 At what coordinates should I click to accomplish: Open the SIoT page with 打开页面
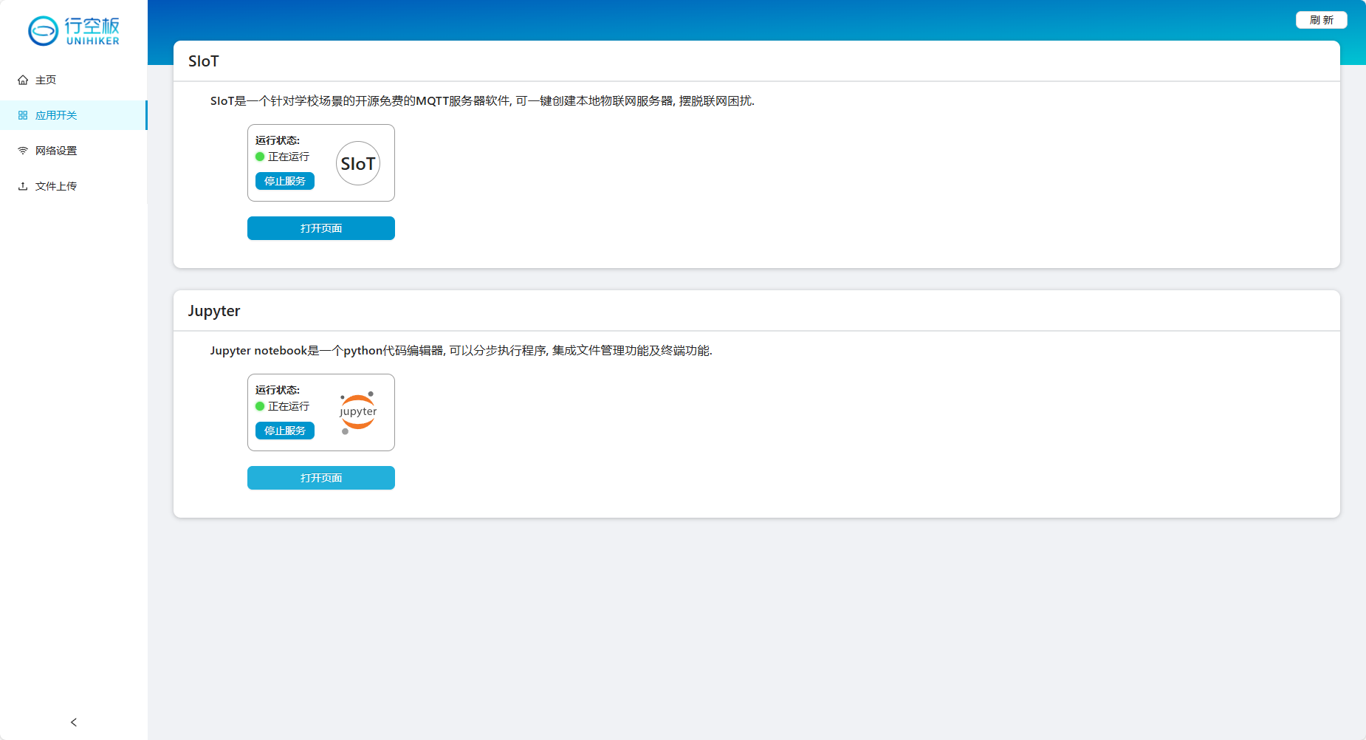(321, 228)
